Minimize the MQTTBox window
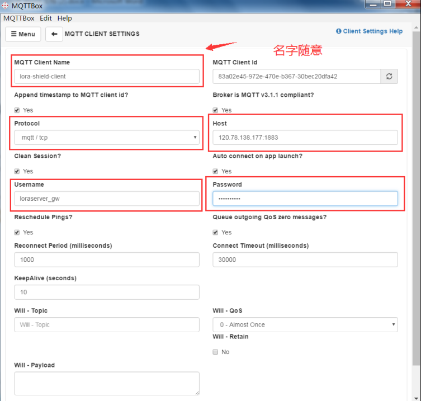The image size is (421, 401). tap(373, 4)
